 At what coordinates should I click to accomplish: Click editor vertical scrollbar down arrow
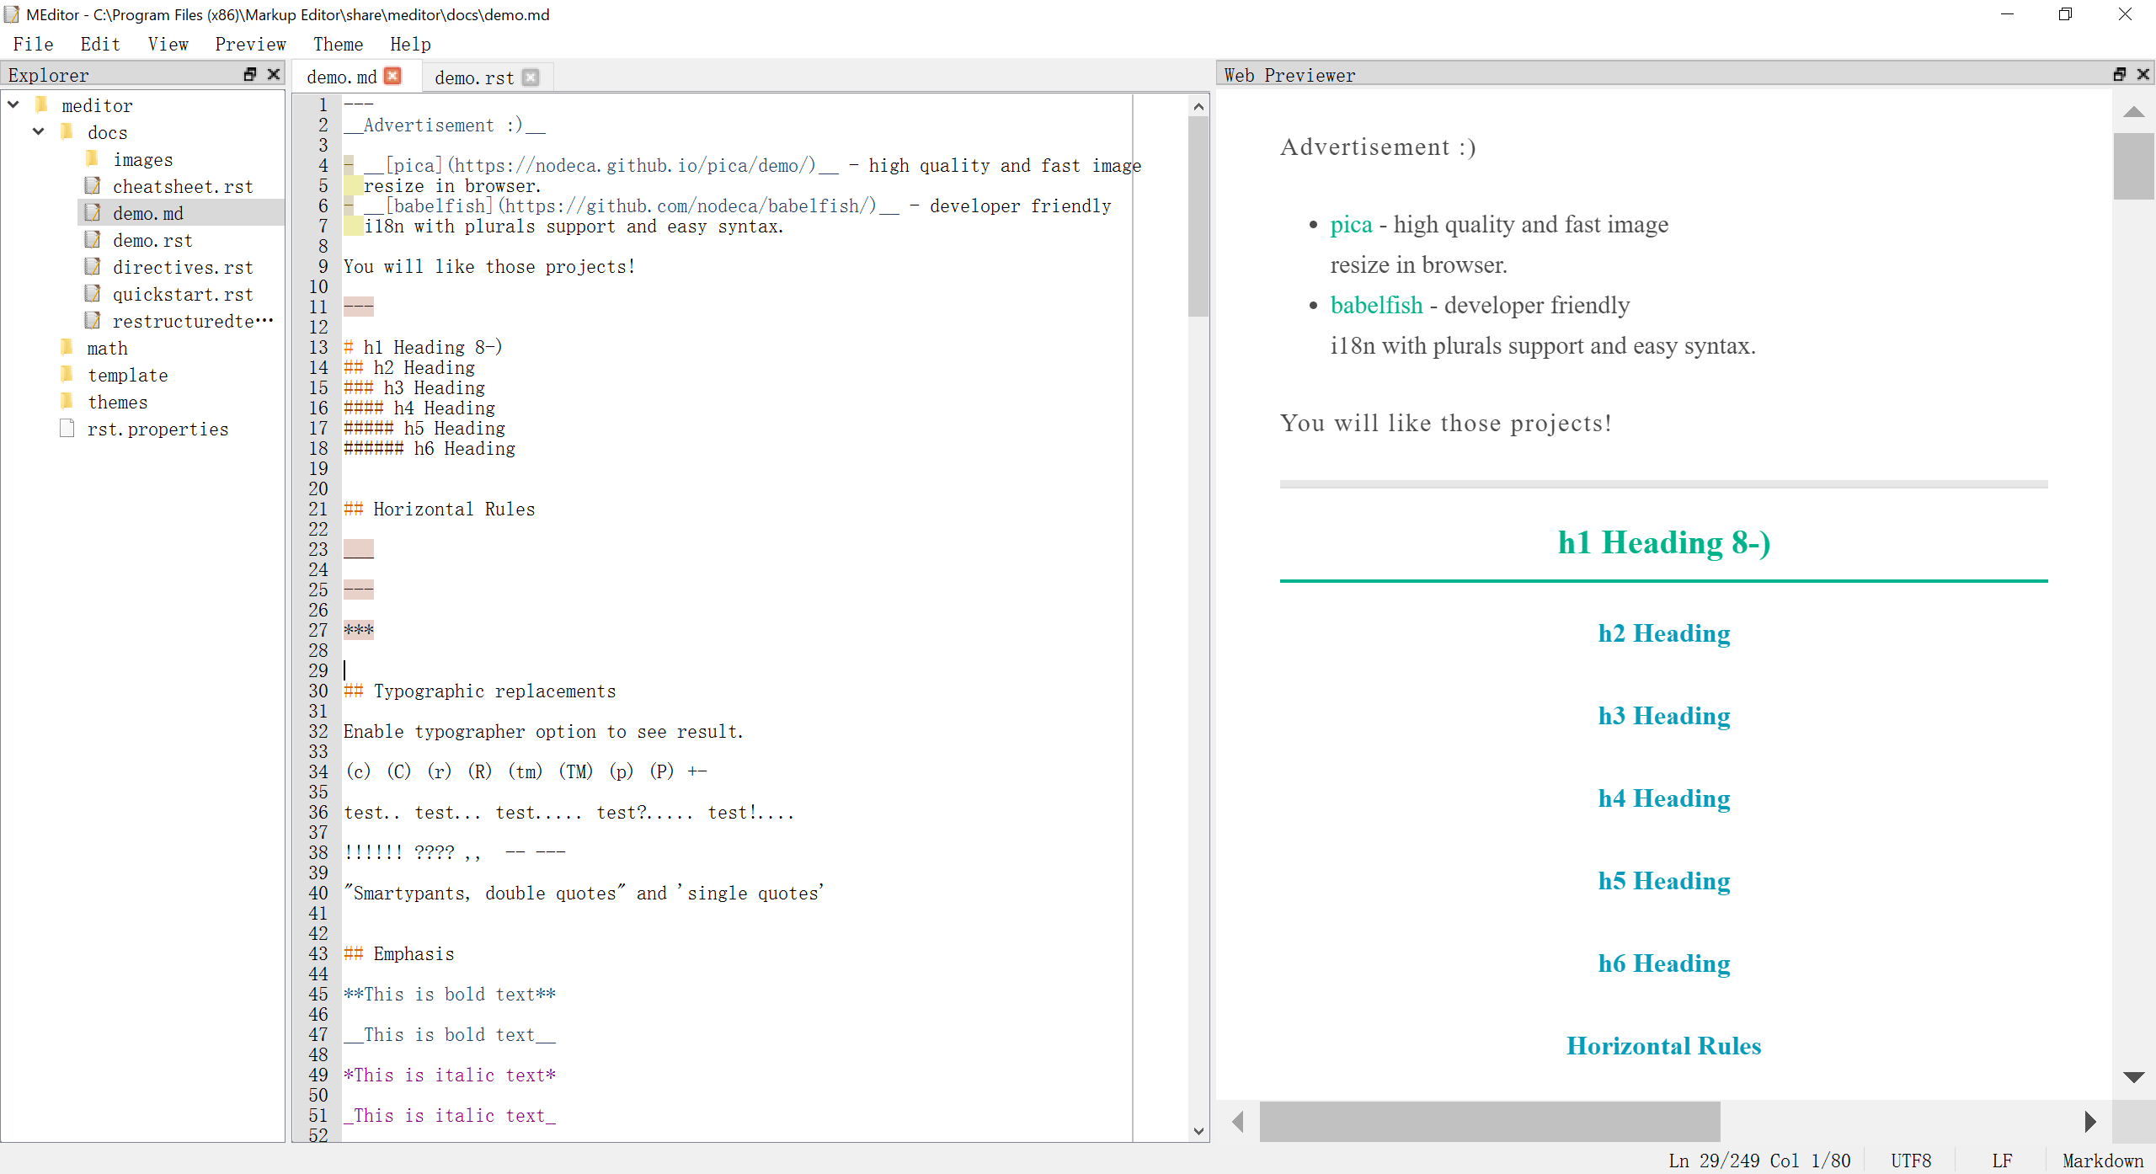(1198, 1131)
